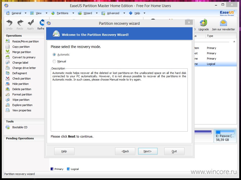Select the Check partition icon
This screenshot has height=180, width=241.
pos(8,79)
